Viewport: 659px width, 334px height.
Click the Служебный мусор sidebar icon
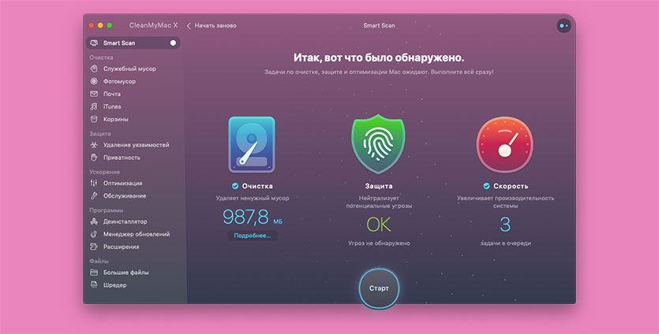point(94,69)
